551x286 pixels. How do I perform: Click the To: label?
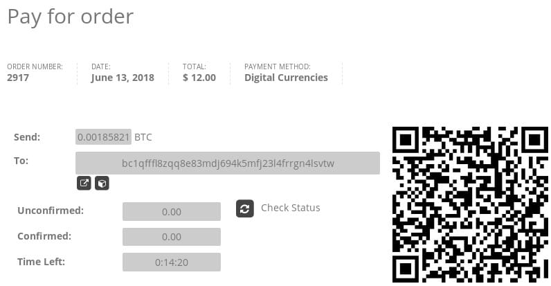(21, 161)
